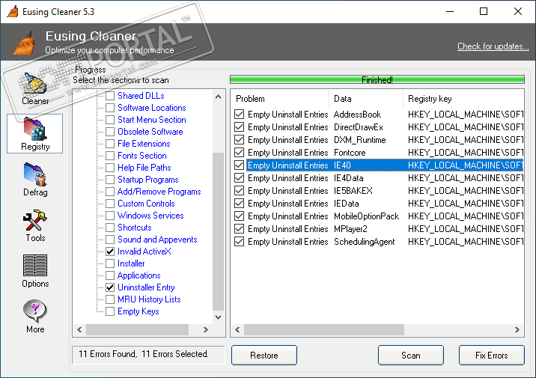Check the Startup Programs box
536x378 pixels.
tap(110, 180)
